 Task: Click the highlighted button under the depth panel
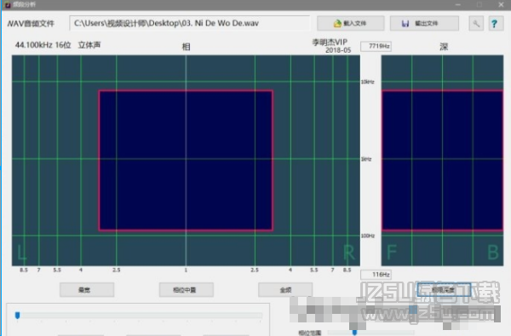click(444, 289)
